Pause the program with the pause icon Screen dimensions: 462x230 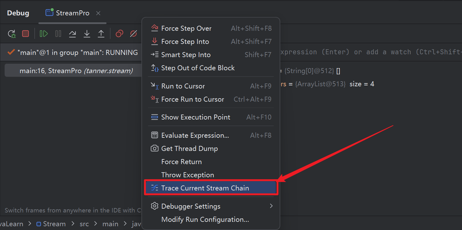point(58,34)
